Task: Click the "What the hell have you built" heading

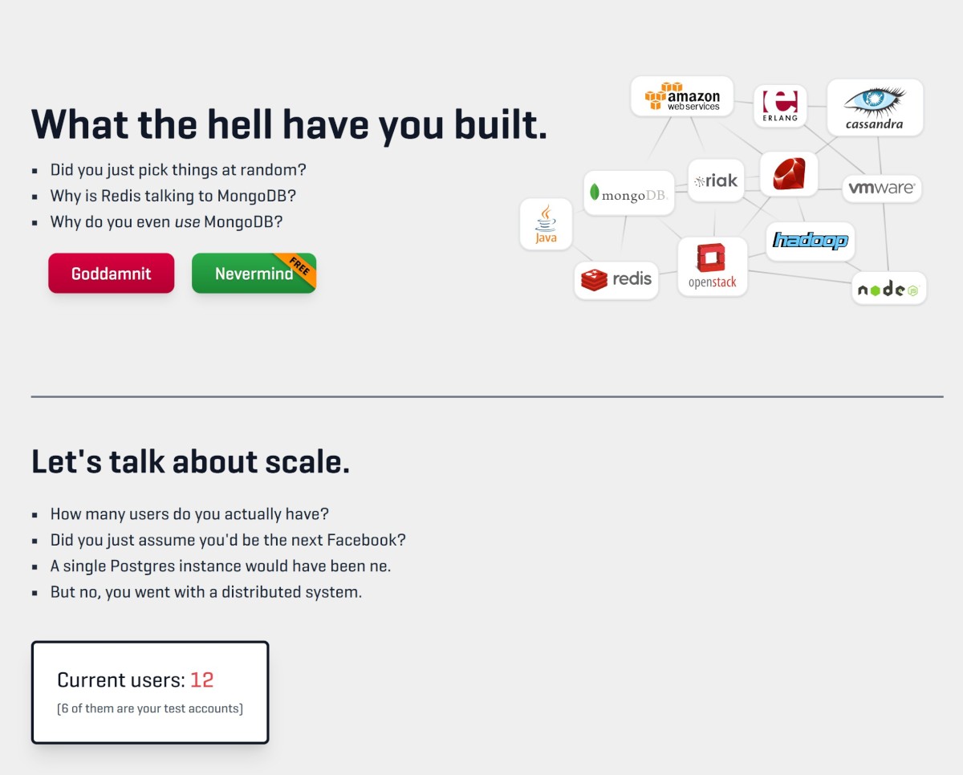Action: [x=289, y=124]
